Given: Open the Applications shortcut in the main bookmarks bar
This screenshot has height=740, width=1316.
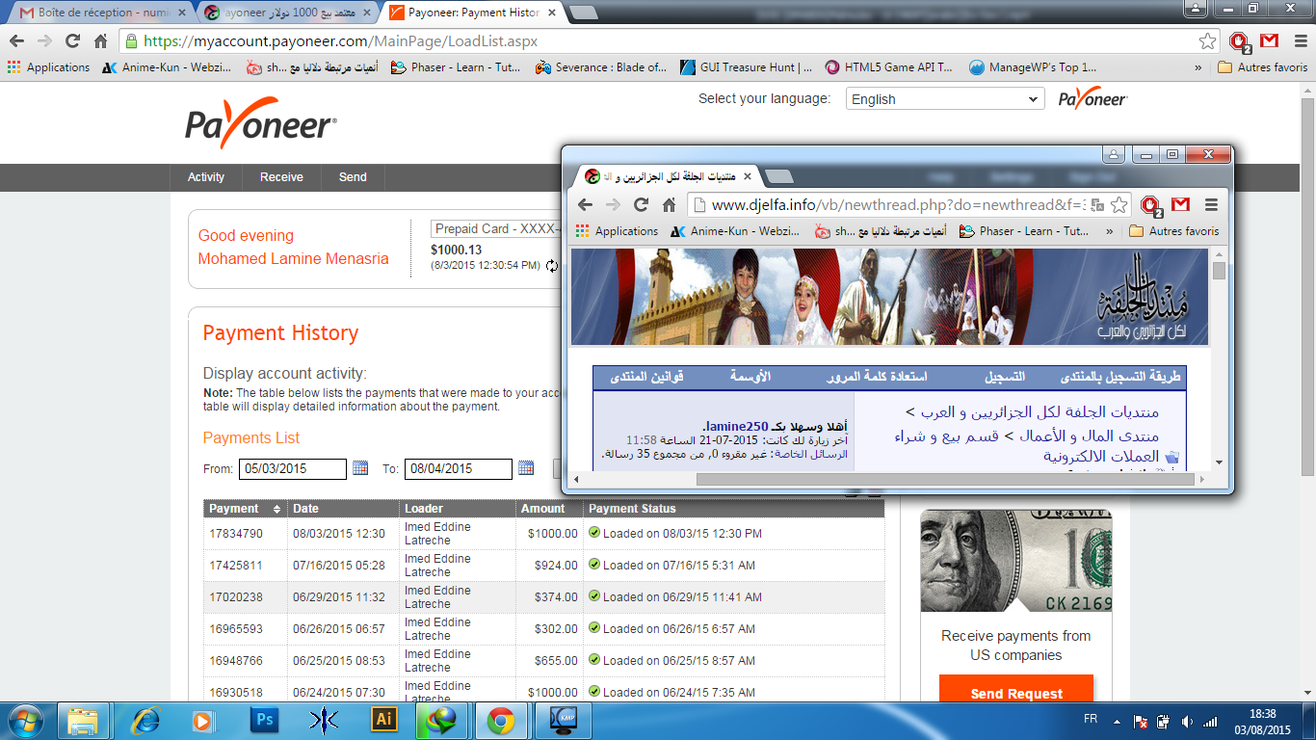Looking at the screenshot, I should point(48,67).
